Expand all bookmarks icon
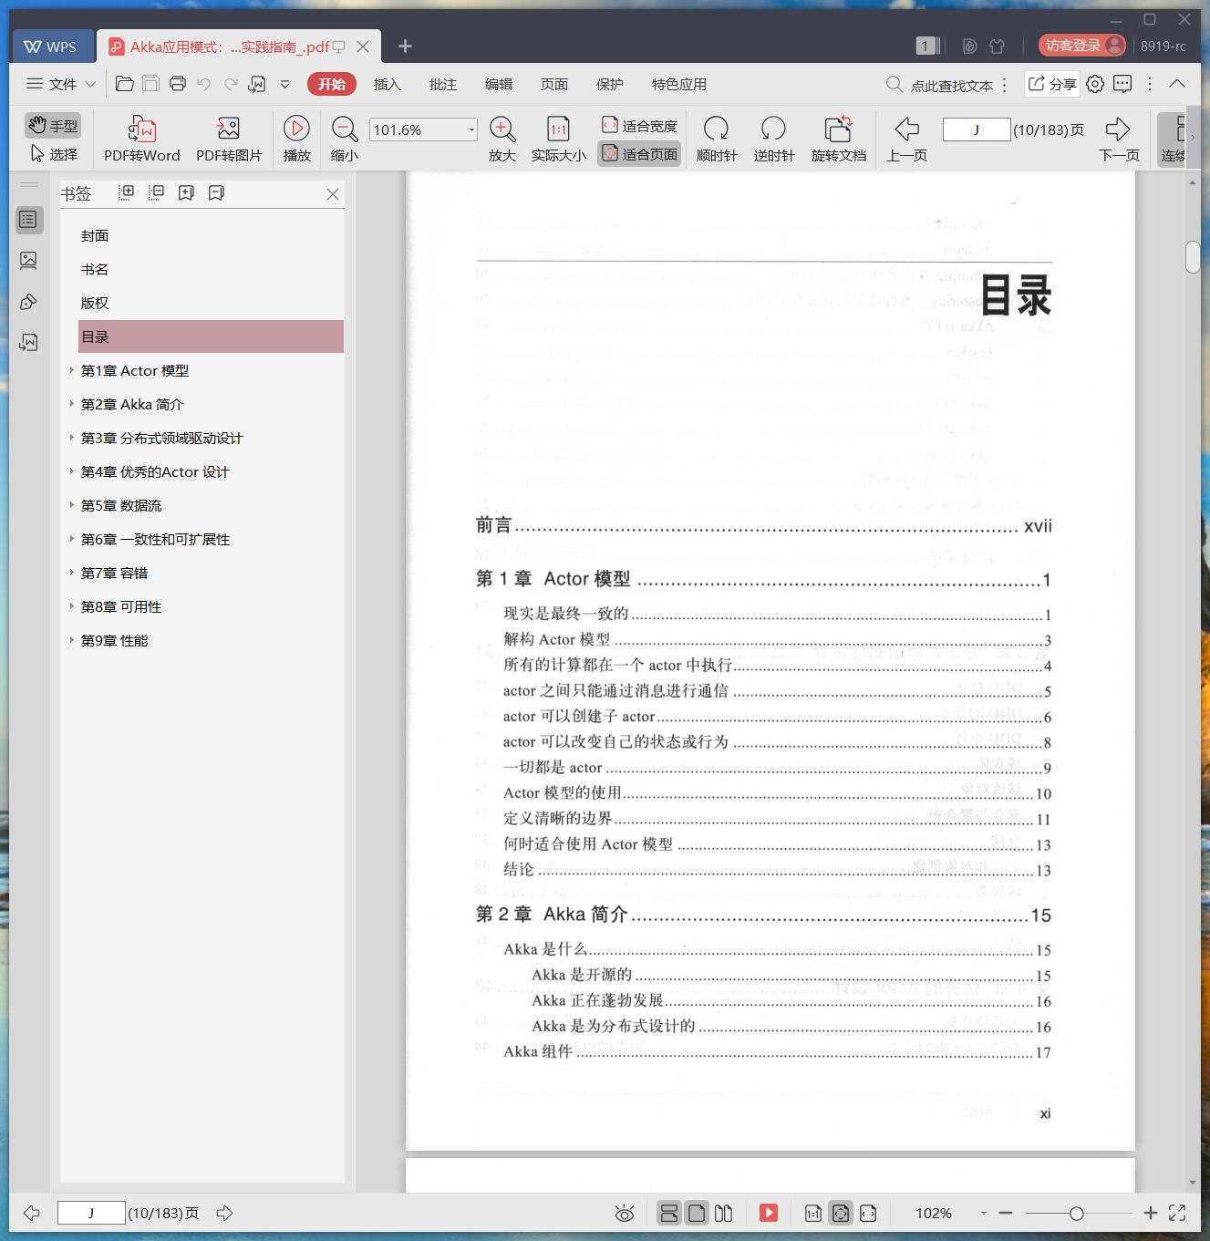 127,192
